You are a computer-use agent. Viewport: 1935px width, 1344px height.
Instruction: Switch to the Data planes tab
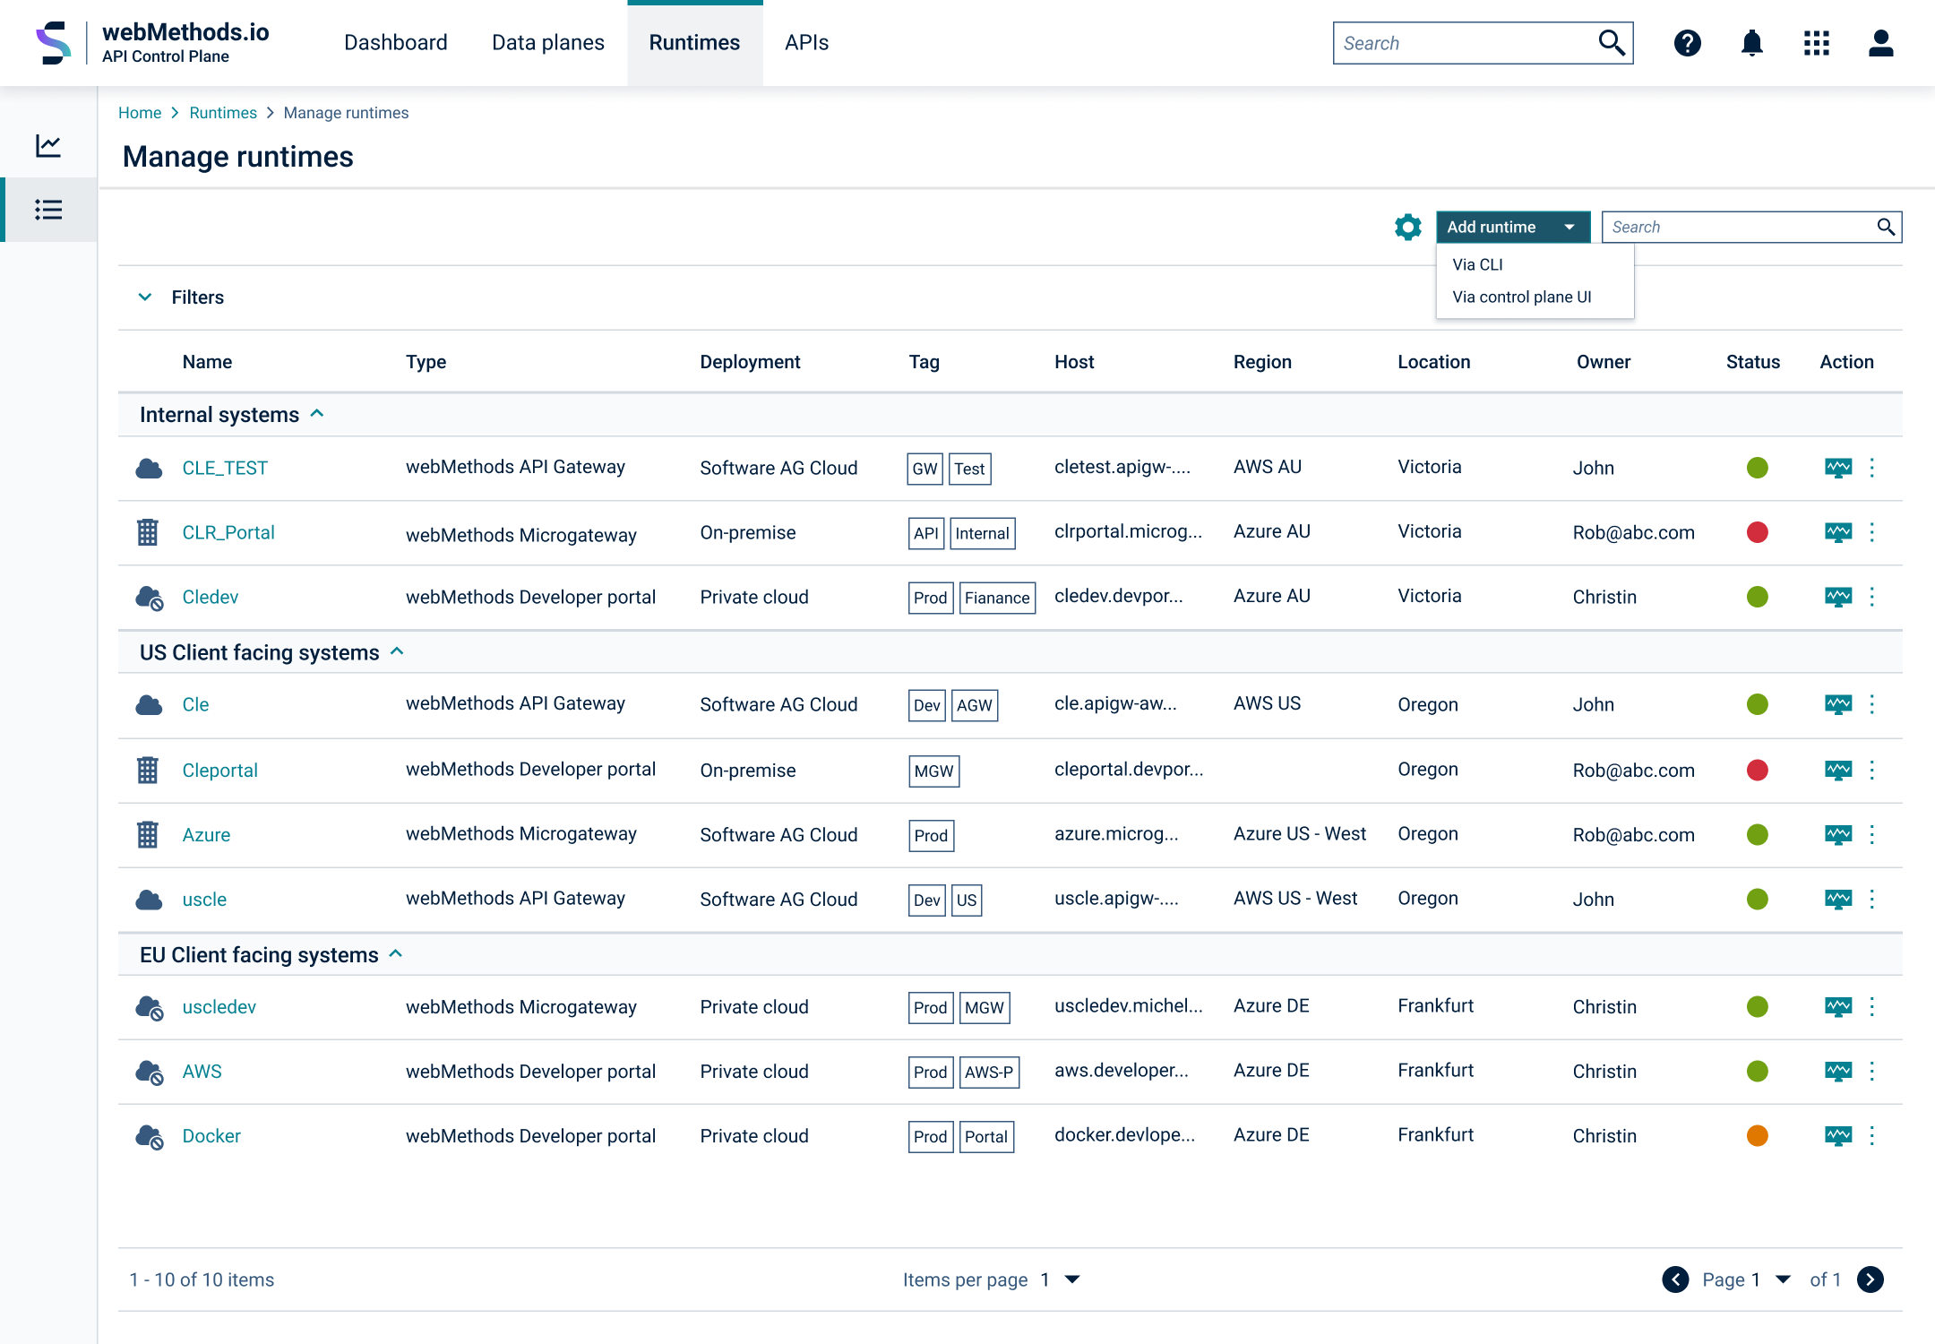coord(548,43)
